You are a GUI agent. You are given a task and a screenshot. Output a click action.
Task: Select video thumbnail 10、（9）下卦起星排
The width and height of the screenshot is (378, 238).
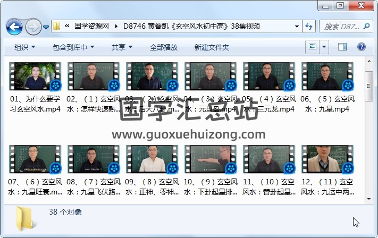pyautogui.click(x=211, y=159)
